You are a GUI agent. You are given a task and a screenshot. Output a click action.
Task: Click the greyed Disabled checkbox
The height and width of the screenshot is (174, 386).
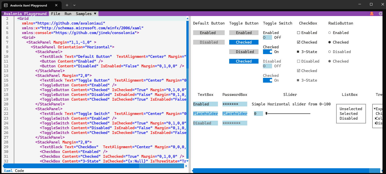pos(308,61)
